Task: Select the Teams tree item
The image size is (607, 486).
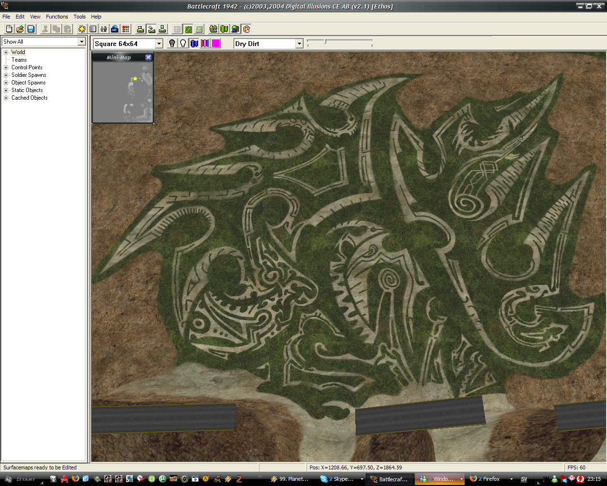Action: pos(19,60)
